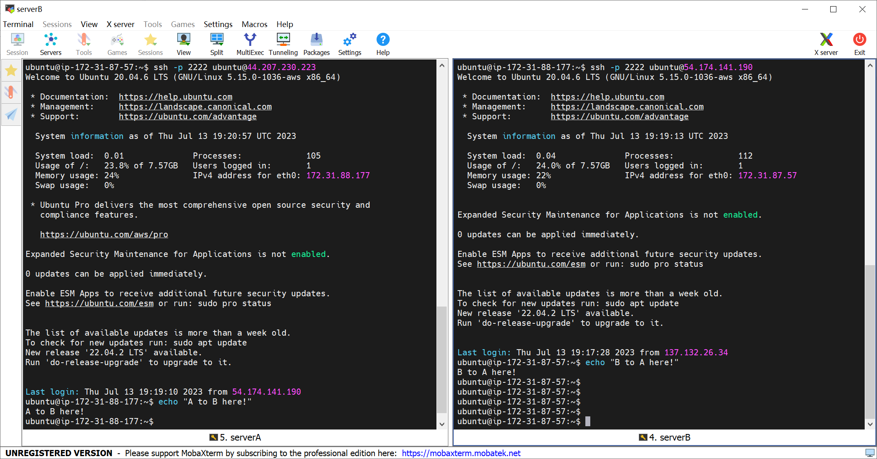Image resolution: width=877 pixels, height=459 pixels.
Task: Open the ubuntu.com/aws/pro link
Action: click(104, 234)
